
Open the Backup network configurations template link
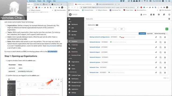[x=99, y=37]
